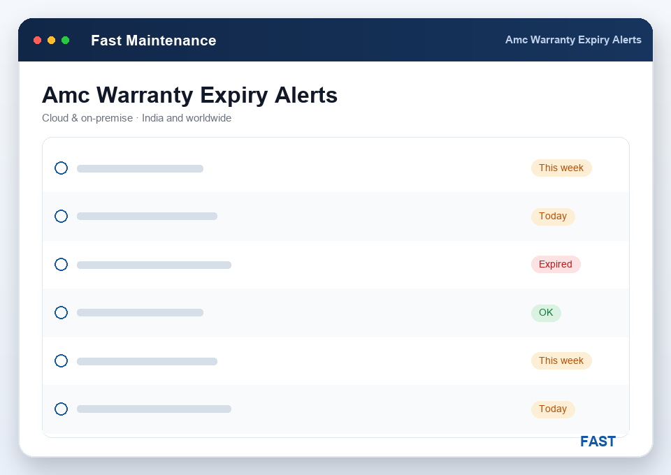
Task: Select the radio circle in the topmost This week row
Action: [x=62, y=168]
